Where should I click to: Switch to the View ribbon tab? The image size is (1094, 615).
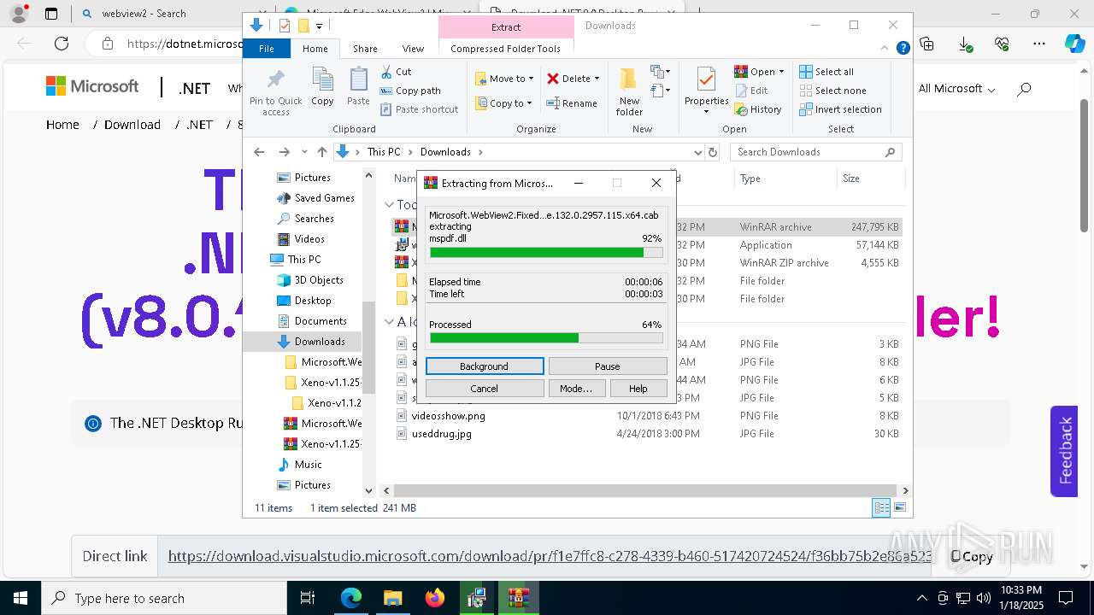tap(413, 49)
